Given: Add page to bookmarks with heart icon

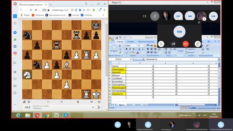Looking at the screenshot, I should pos(88,10).
